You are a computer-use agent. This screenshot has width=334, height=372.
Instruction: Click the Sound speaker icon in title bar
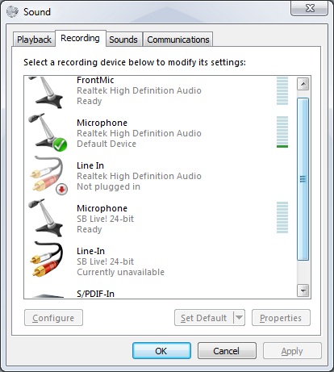(x=12, y=11)
